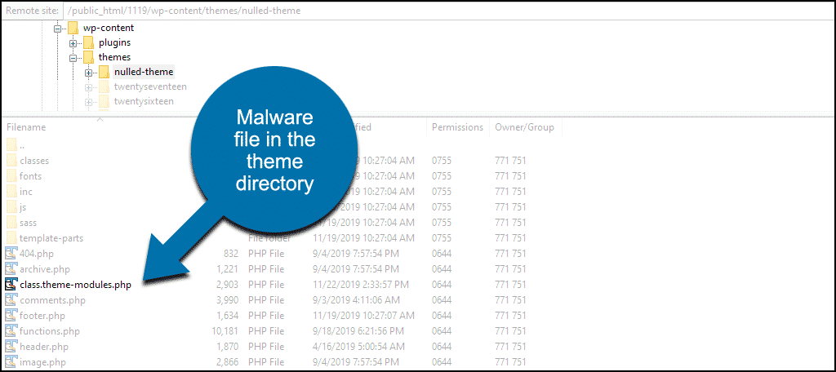This screenshot has width=836, height=372.
Task: Expand the plugins tree node
Action: pyautogui.click(x=73, y=43)
